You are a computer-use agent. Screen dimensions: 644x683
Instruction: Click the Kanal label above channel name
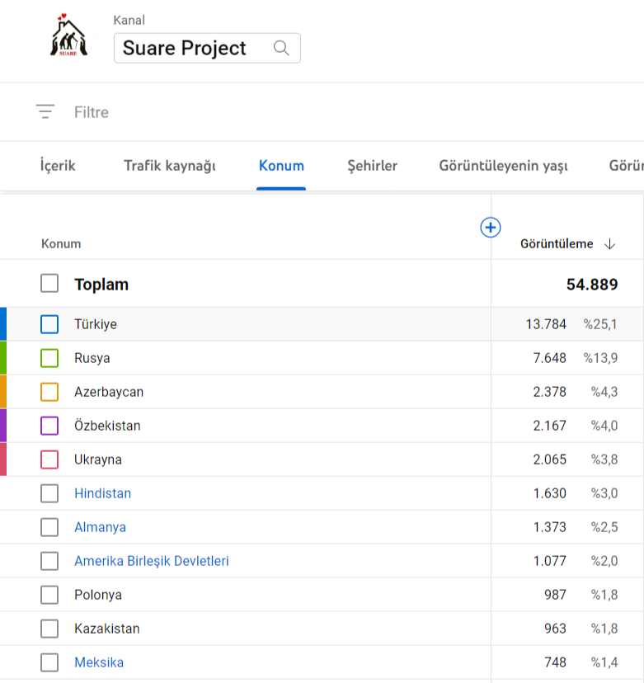pos(129,20)
